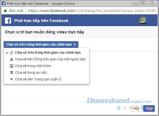The image size is (159, 116).
Task: Click the Facebook logo in blue header
Action: click(x=8, y=21)
